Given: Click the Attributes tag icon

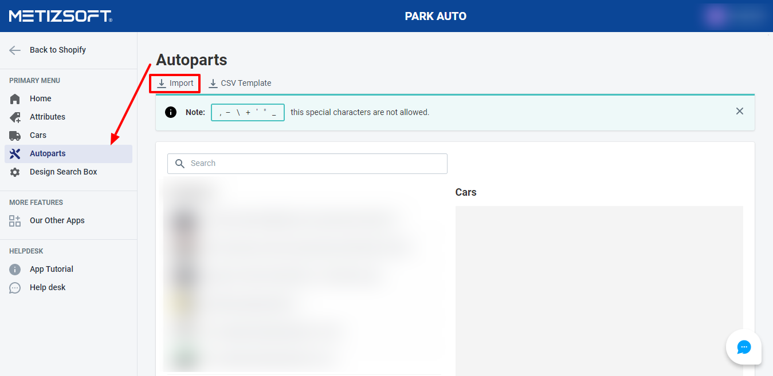Looking at the screenshot, I should (15, 117).
